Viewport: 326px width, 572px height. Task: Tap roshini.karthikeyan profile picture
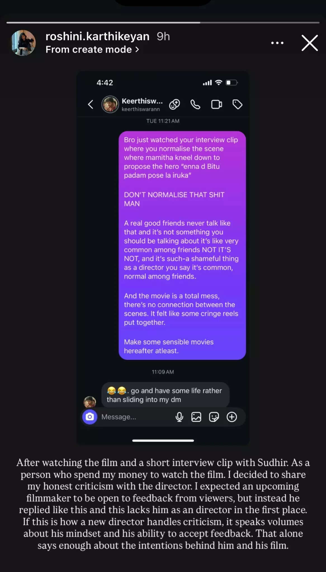(23, 43)
